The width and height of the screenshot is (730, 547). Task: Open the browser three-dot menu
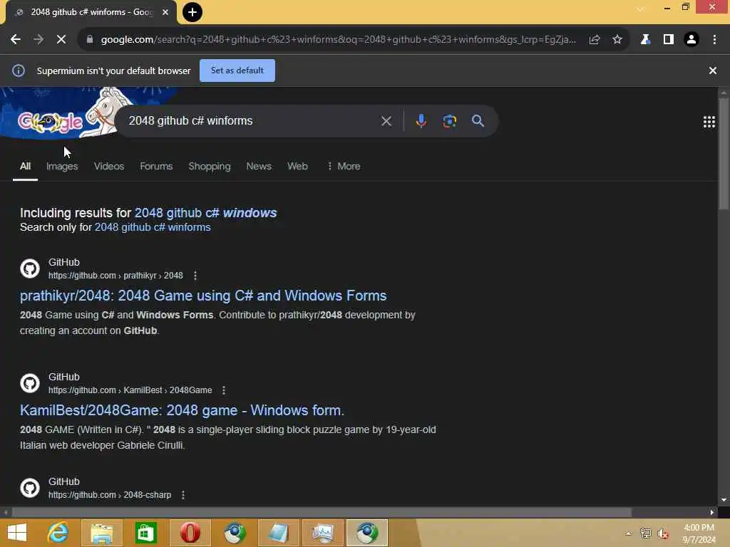click(714, 40)
